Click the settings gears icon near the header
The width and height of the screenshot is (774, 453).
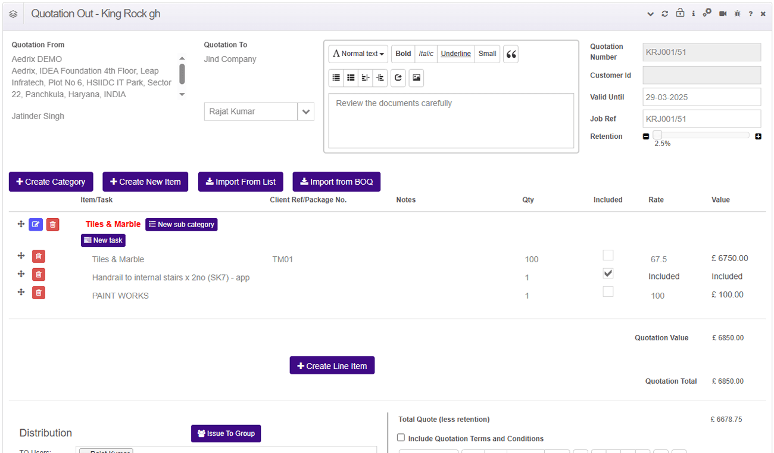click(x=707, y=13)
